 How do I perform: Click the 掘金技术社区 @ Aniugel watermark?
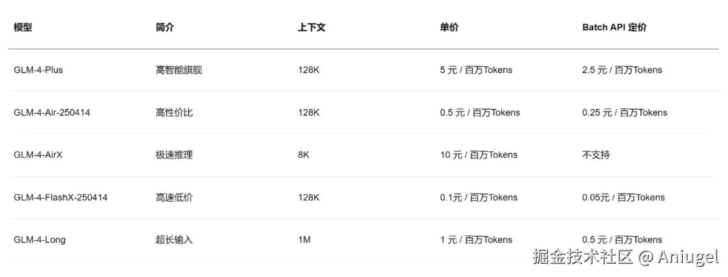pos(626,257)
